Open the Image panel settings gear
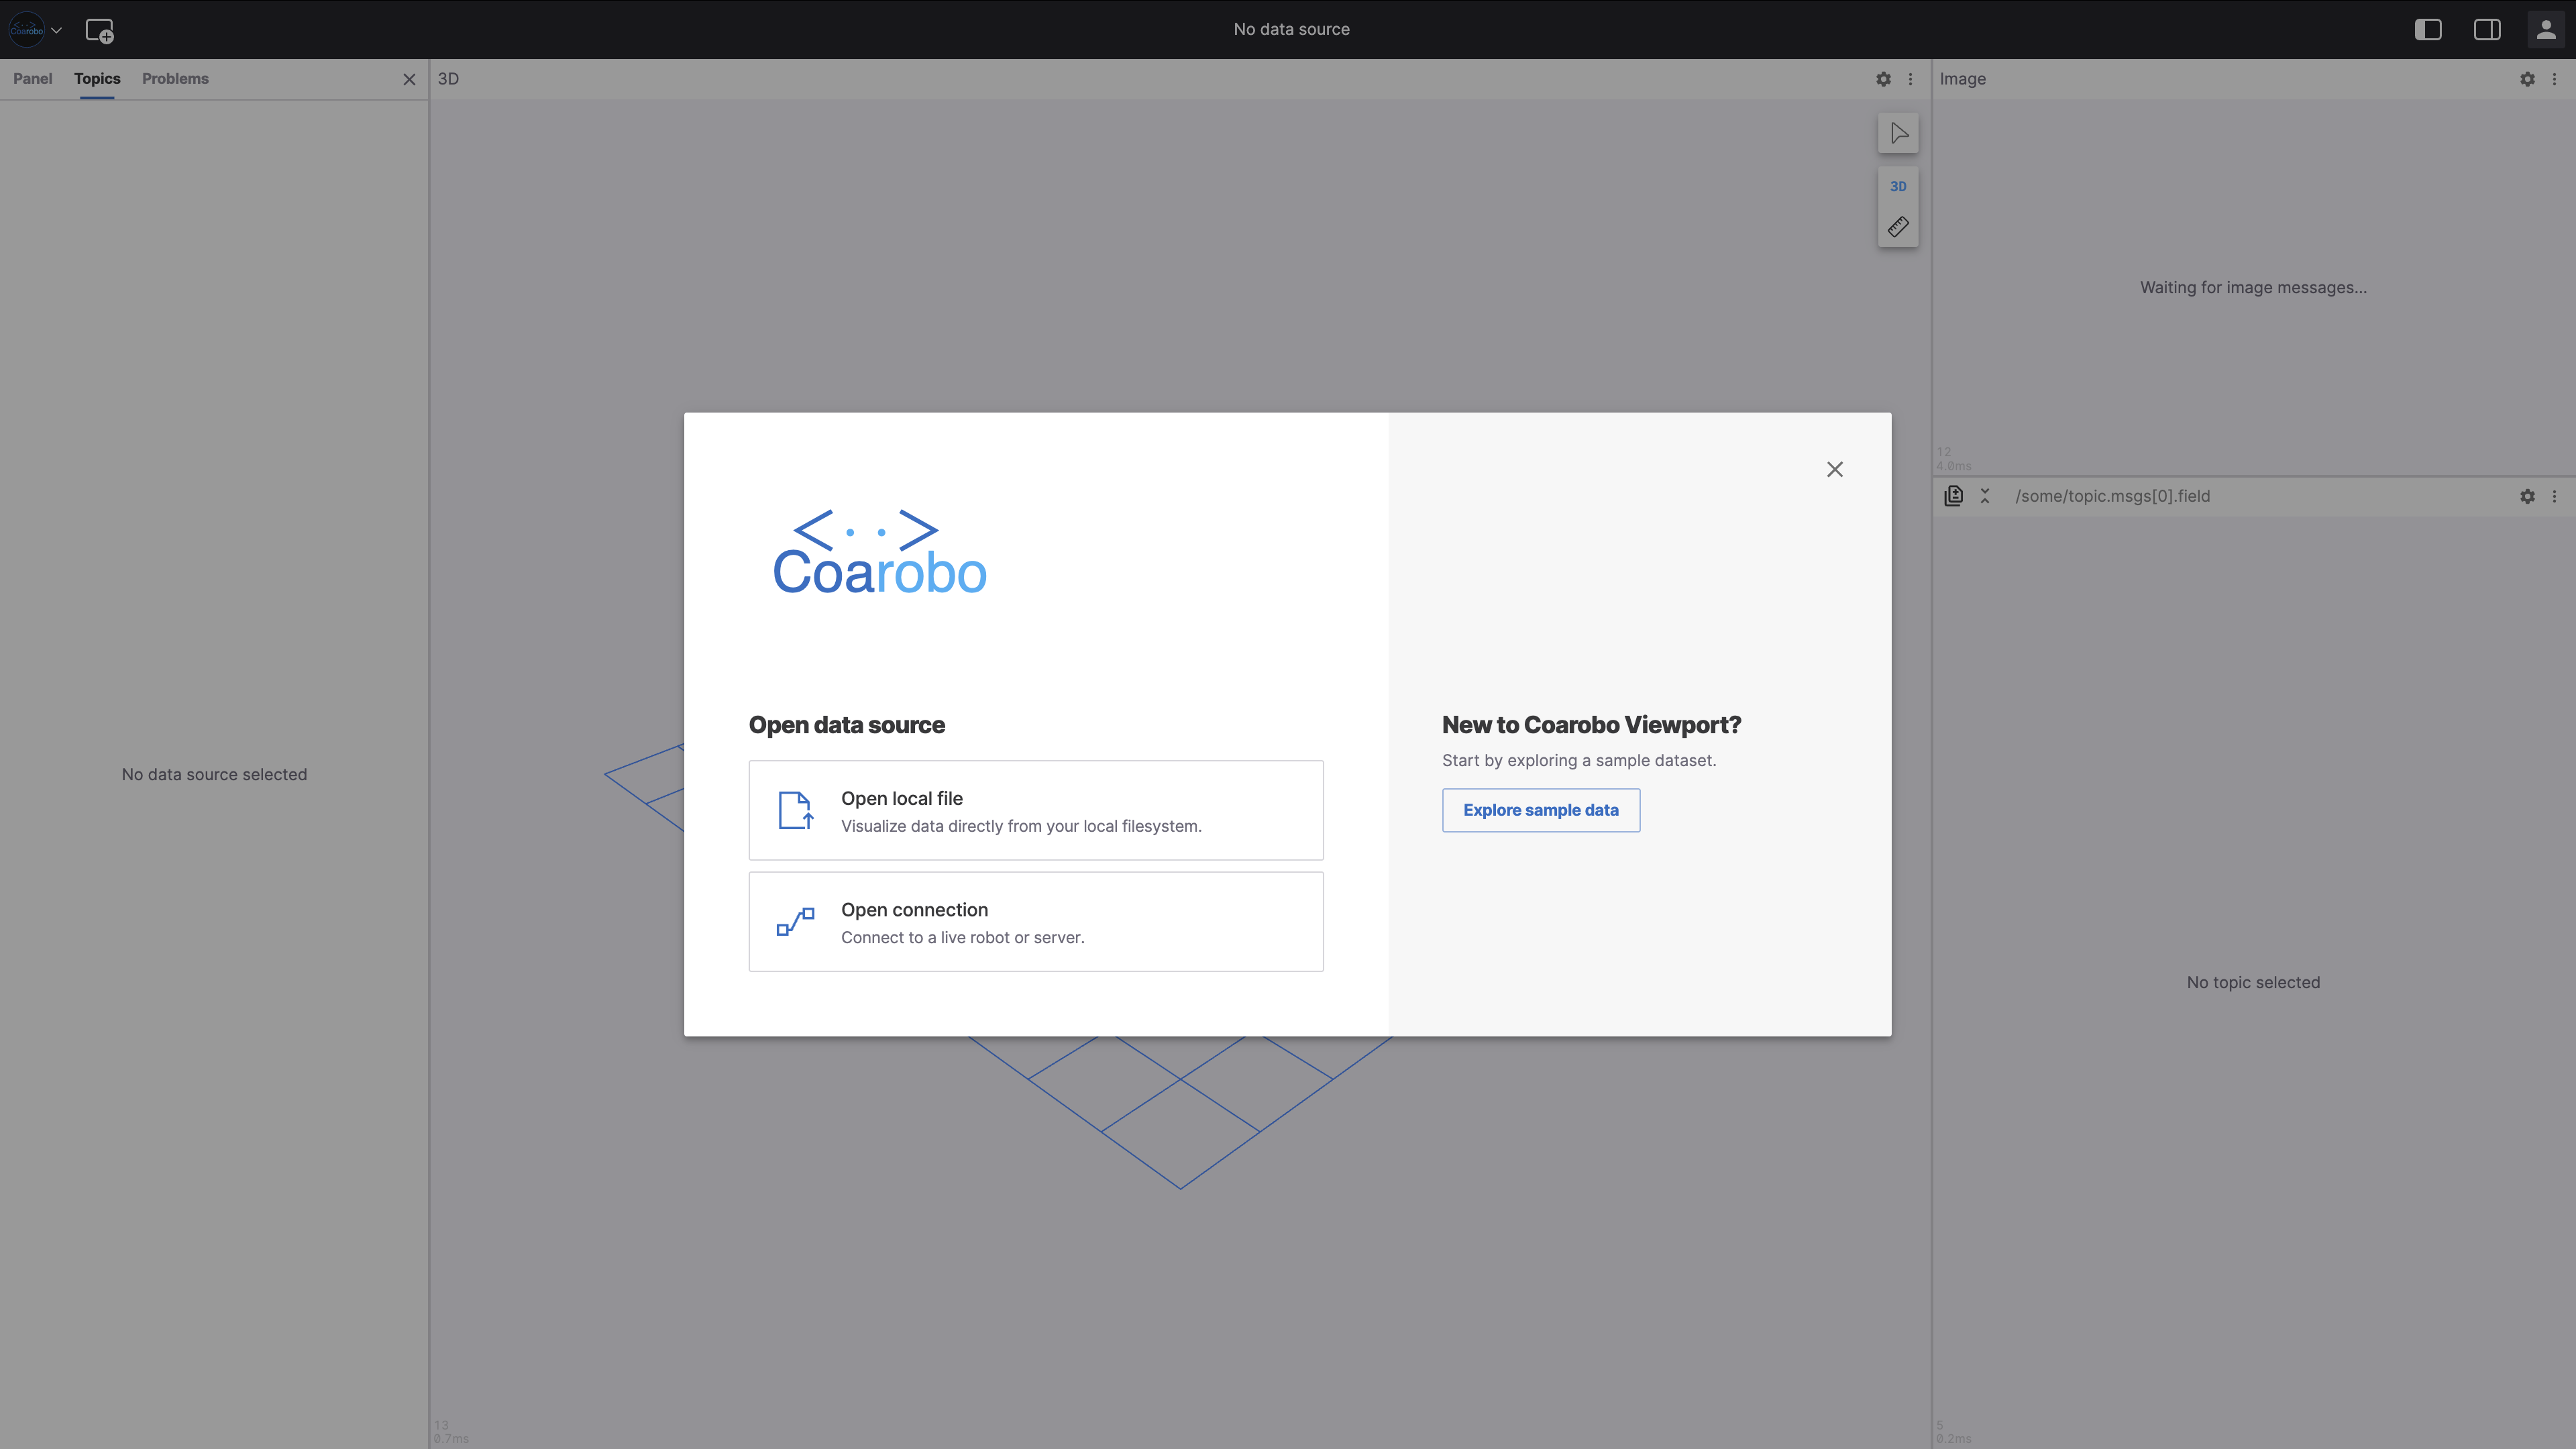Screen dimensions: 2576x1449 [x=2528, y=79]
